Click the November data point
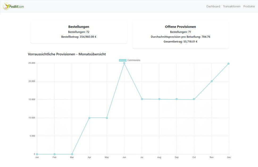This screenshot has width=258, height=167. point(211,81)
